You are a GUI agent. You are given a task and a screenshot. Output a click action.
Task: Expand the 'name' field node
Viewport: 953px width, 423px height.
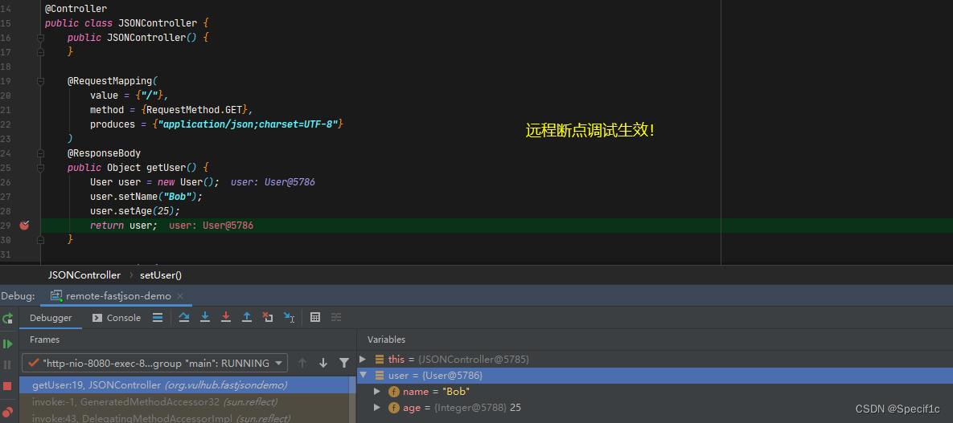click(x=377, y=392)
